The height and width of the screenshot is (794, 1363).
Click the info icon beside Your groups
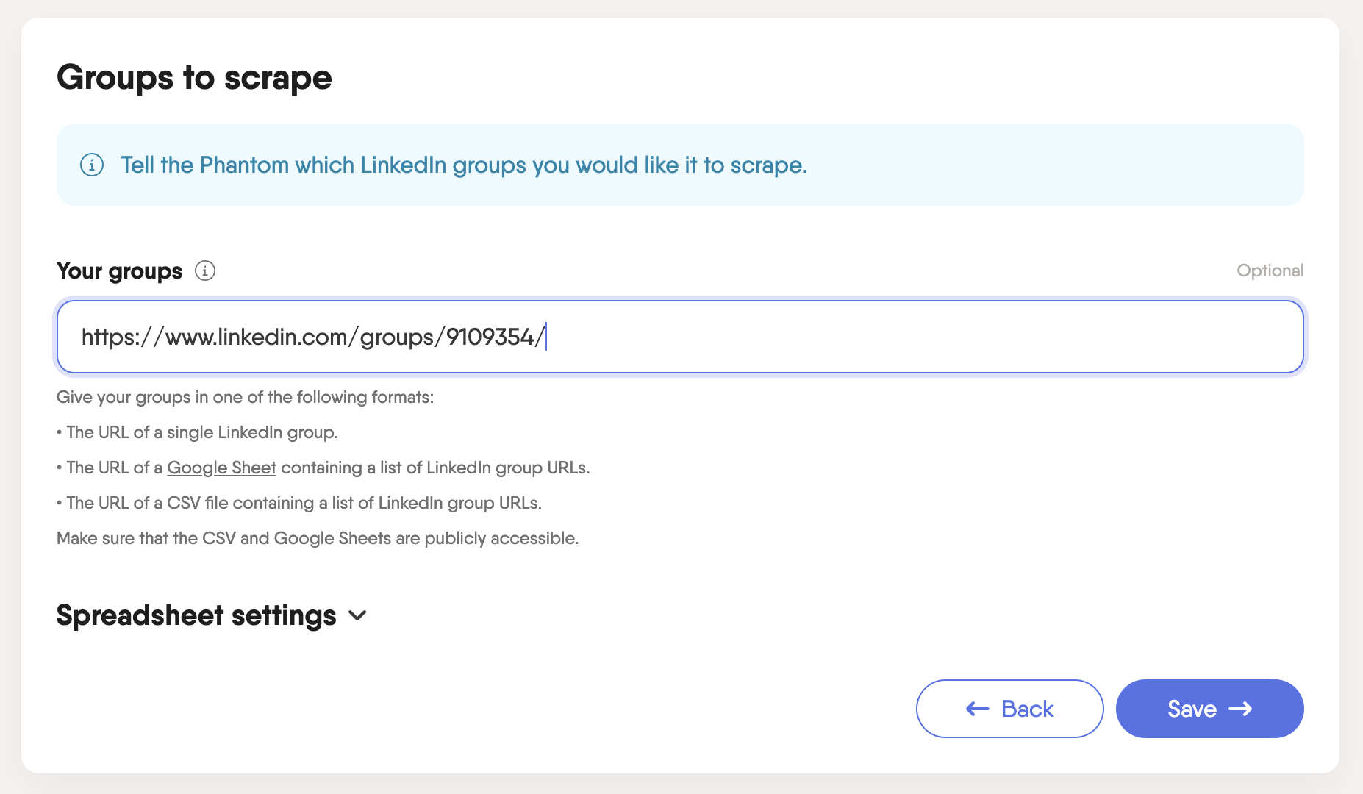click(x=205, y=271)
